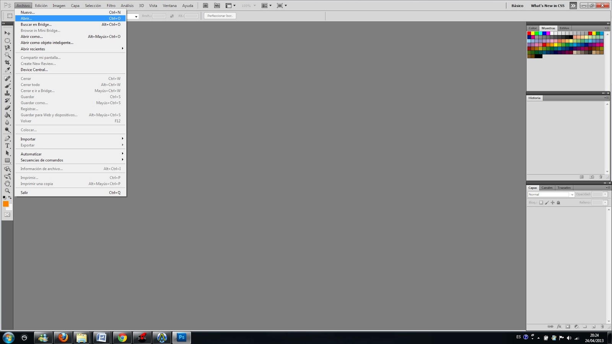Screen dimensions: 612x344
Task: Toggle Quick Mask mode
Action: [x=7, y=214]
